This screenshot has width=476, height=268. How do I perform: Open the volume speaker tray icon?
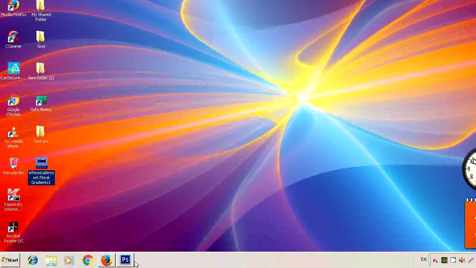[x=462, y=260]
